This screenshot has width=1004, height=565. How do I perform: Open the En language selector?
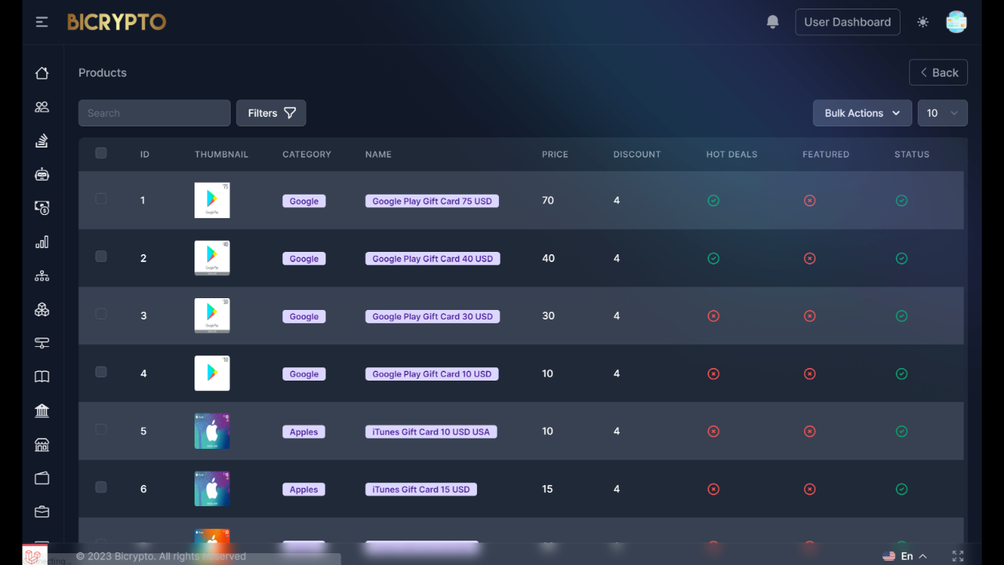[905, 556]
